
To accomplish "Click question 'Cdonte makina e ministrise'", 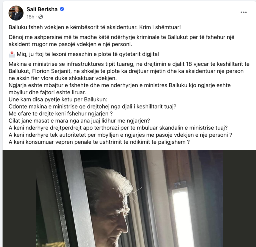I will click(92, 106).
